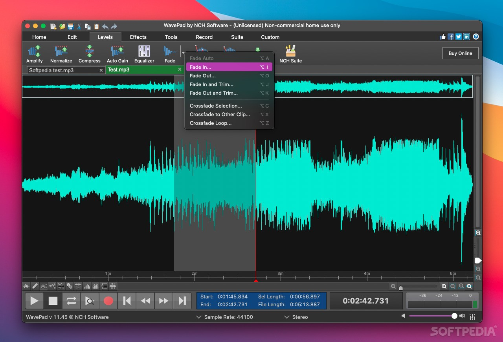Click the Buy Online button
This screenshot has width=503, height=342.
tap(461, 53)
